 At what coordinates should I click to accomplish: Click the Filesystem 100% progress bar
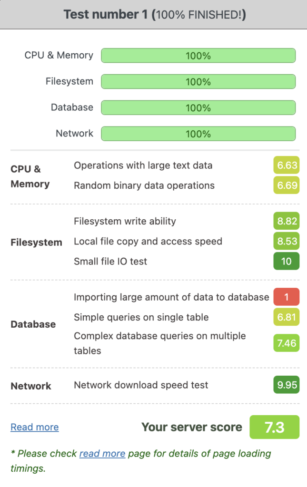(x=198, y=82)
